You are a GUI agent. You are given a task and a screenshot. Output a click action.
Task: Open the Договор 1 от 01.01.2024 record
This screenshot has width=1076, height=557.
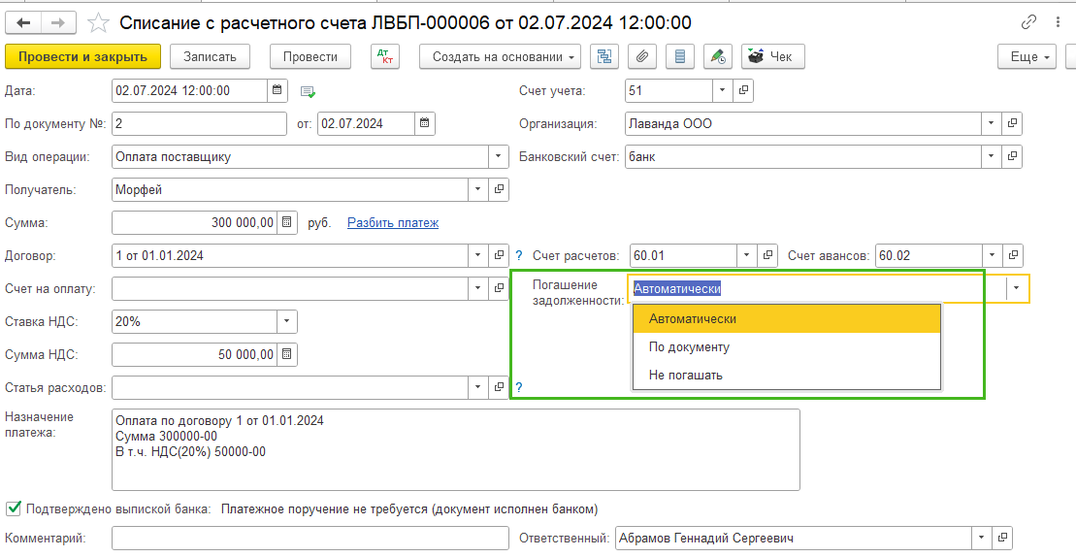click(x=499, y=256)
